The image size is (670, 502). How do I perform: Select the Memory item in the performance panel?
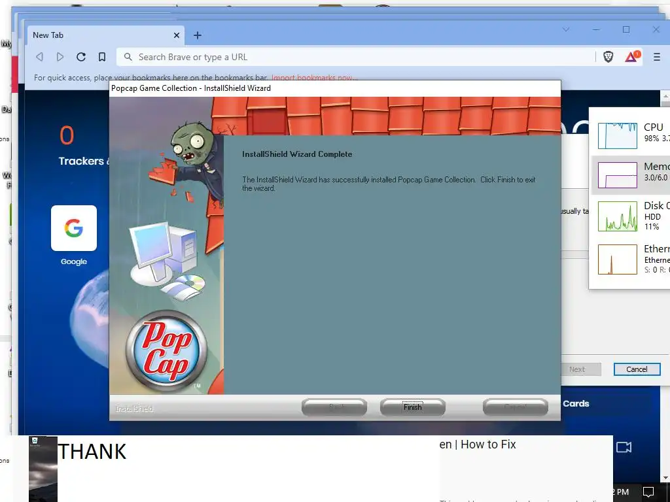[x=631, y=175]
